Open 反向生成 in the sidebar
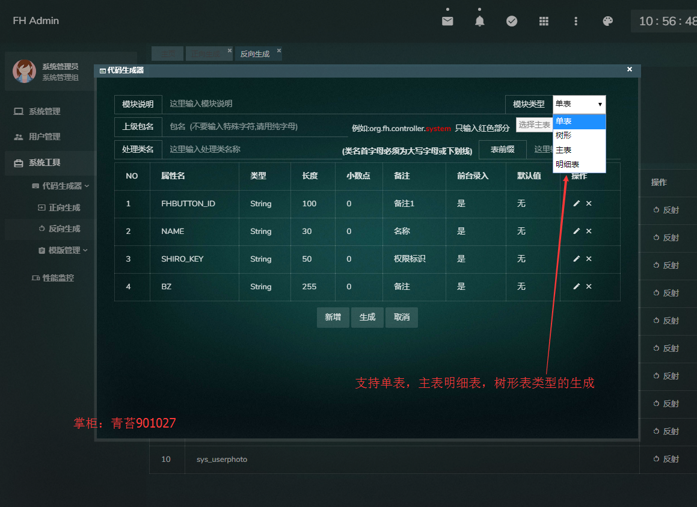 click(x=60, y=229)
